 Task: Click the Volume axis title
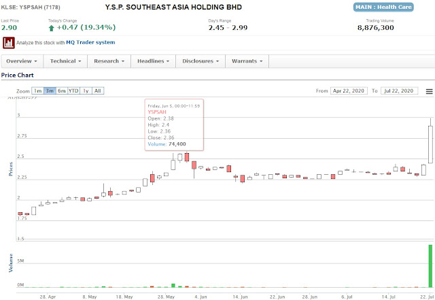(11, 263)
